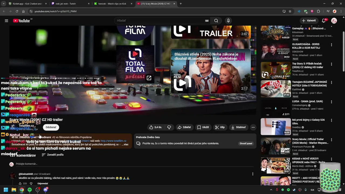Open the YouTube hamburger guide menu
Image resolution: width=345 pixels, height=194 pixels.
6,21
